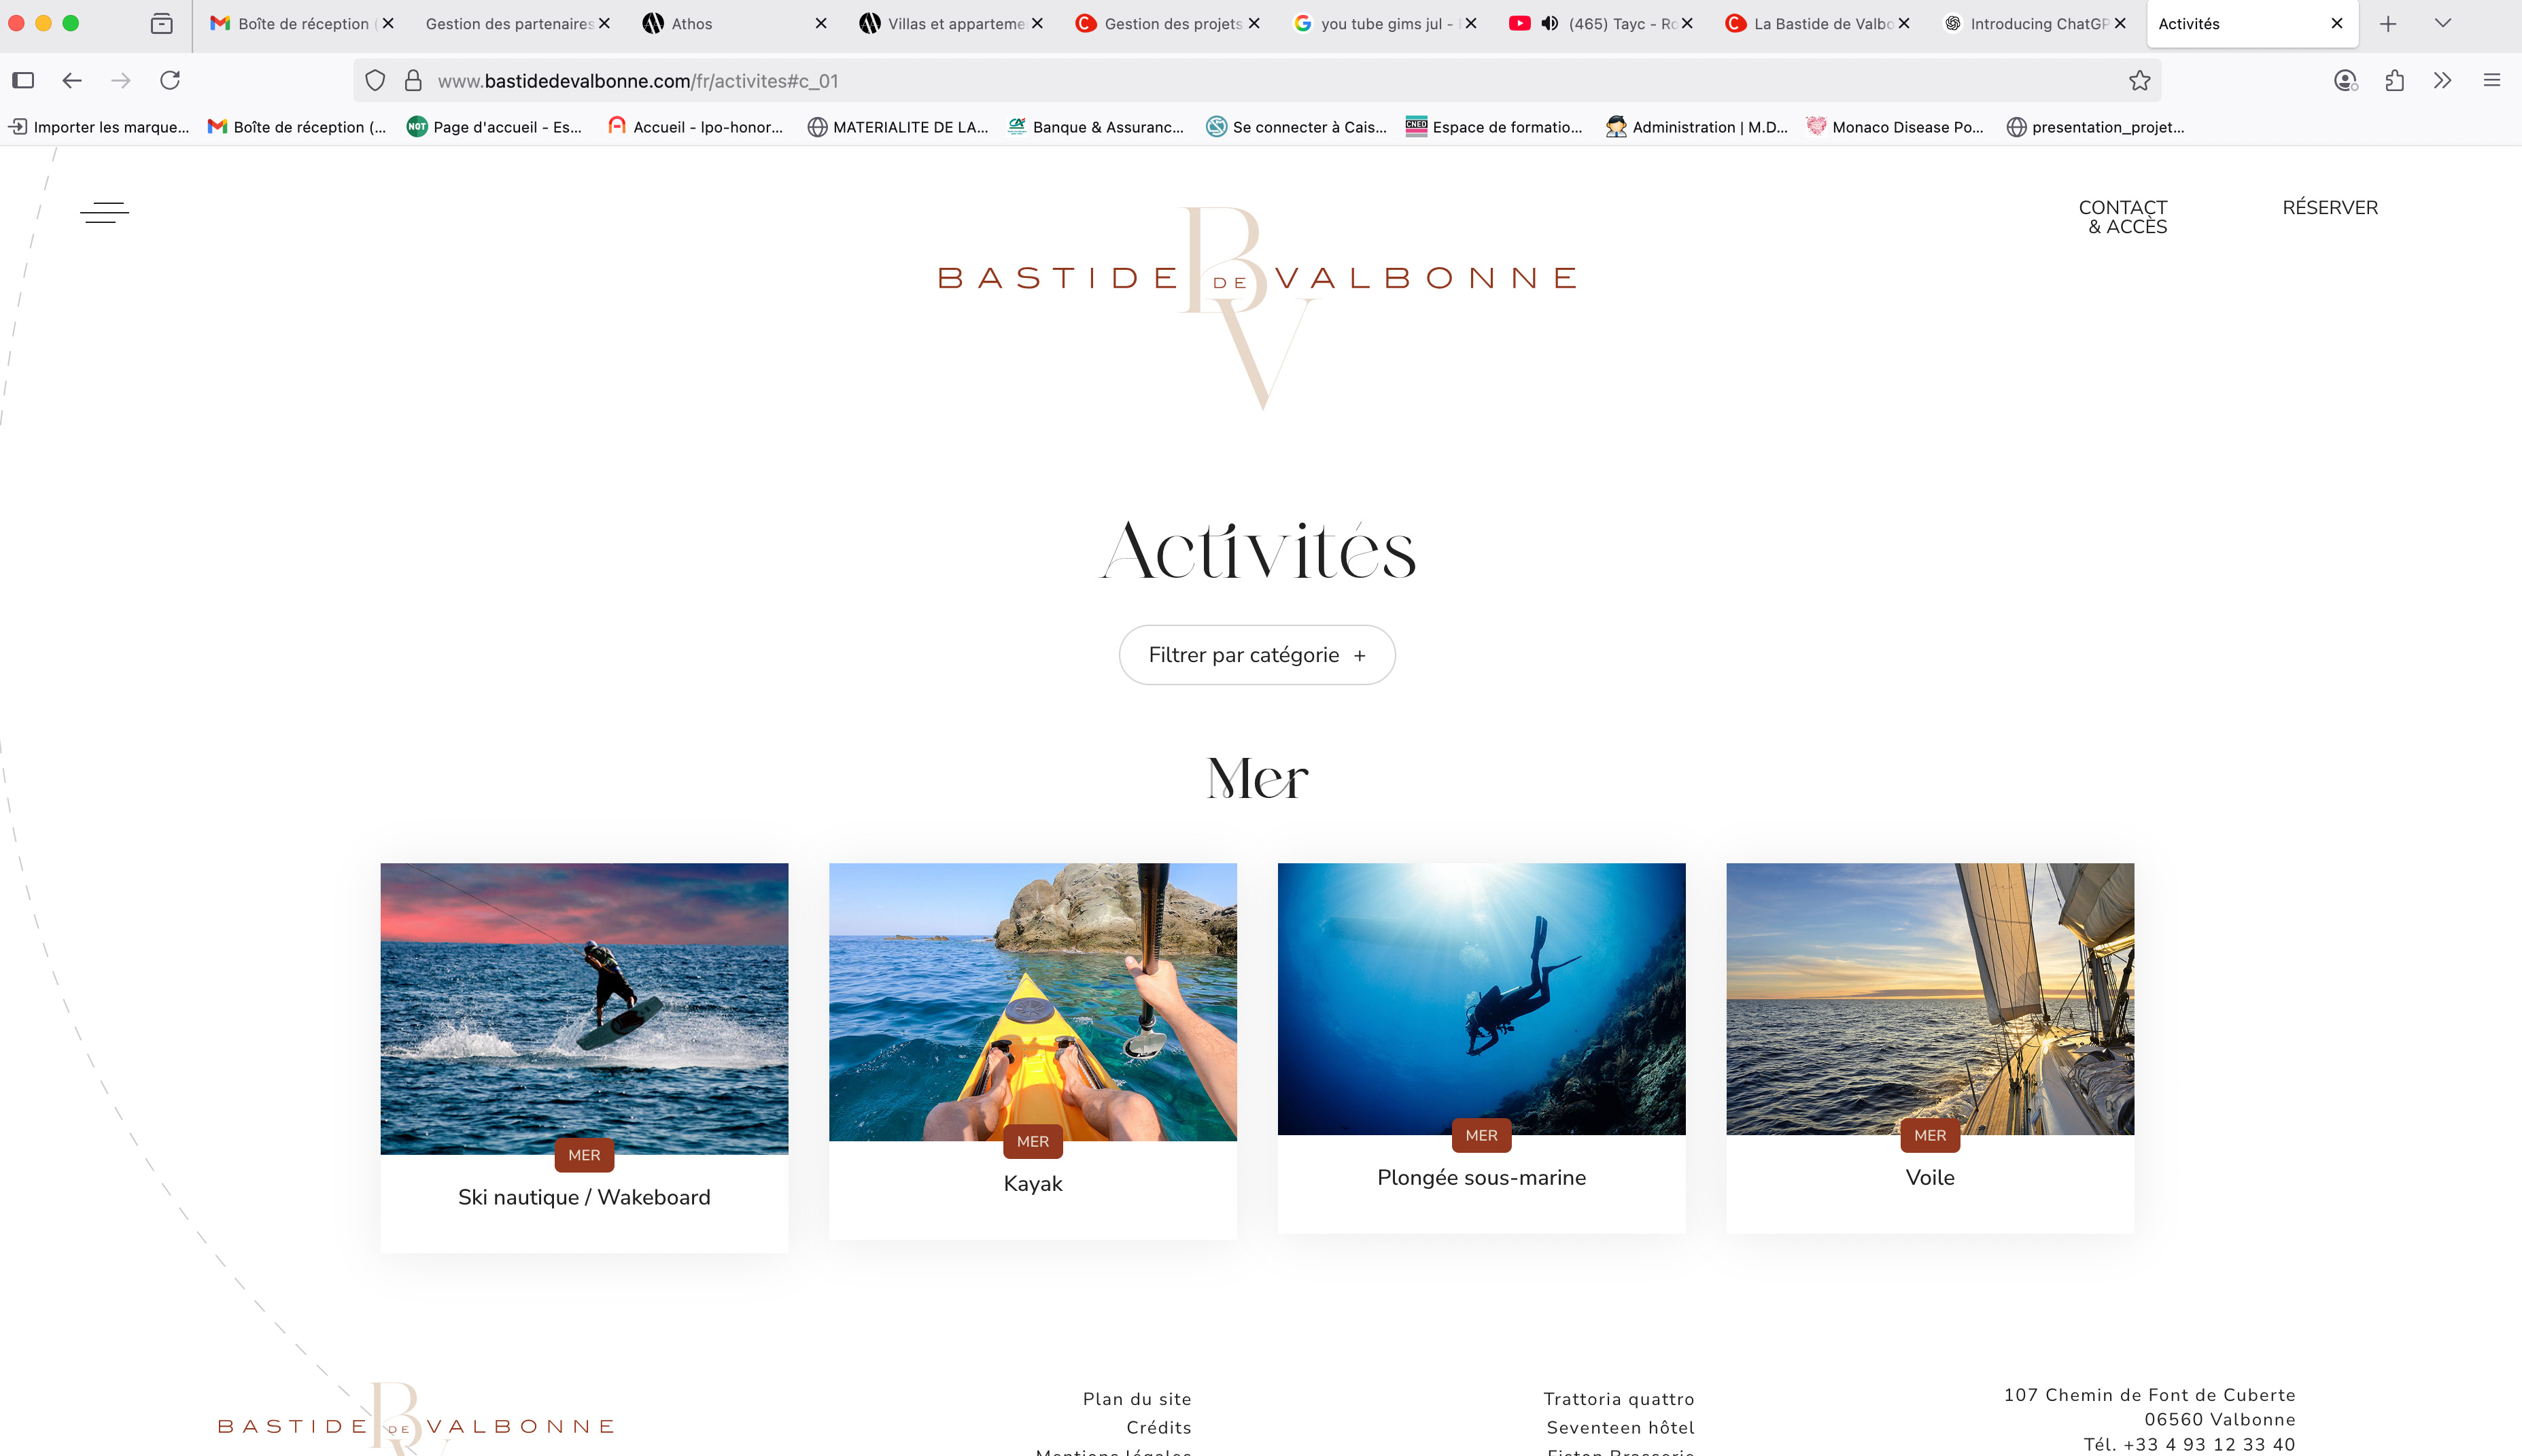Open the Kayak activity photo
The image size is (2522, 1456).
point(1032,1001)
